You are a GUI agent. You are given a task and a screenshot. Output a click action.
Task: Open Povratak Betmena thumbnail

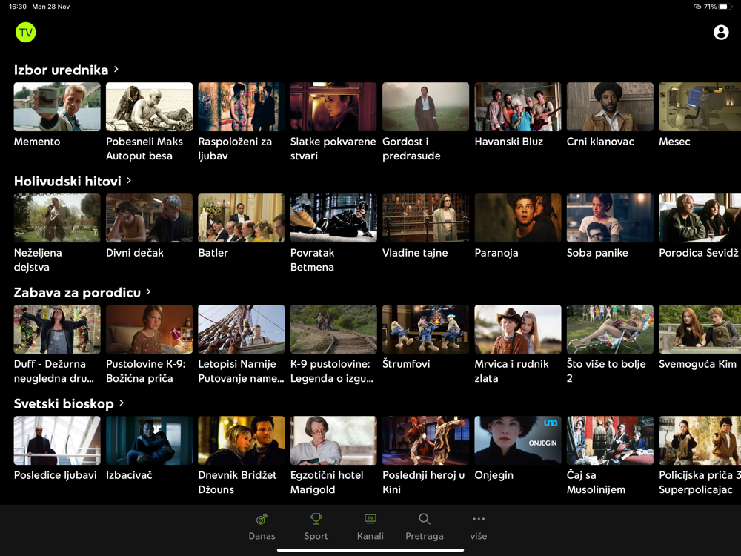click(333, 218)
